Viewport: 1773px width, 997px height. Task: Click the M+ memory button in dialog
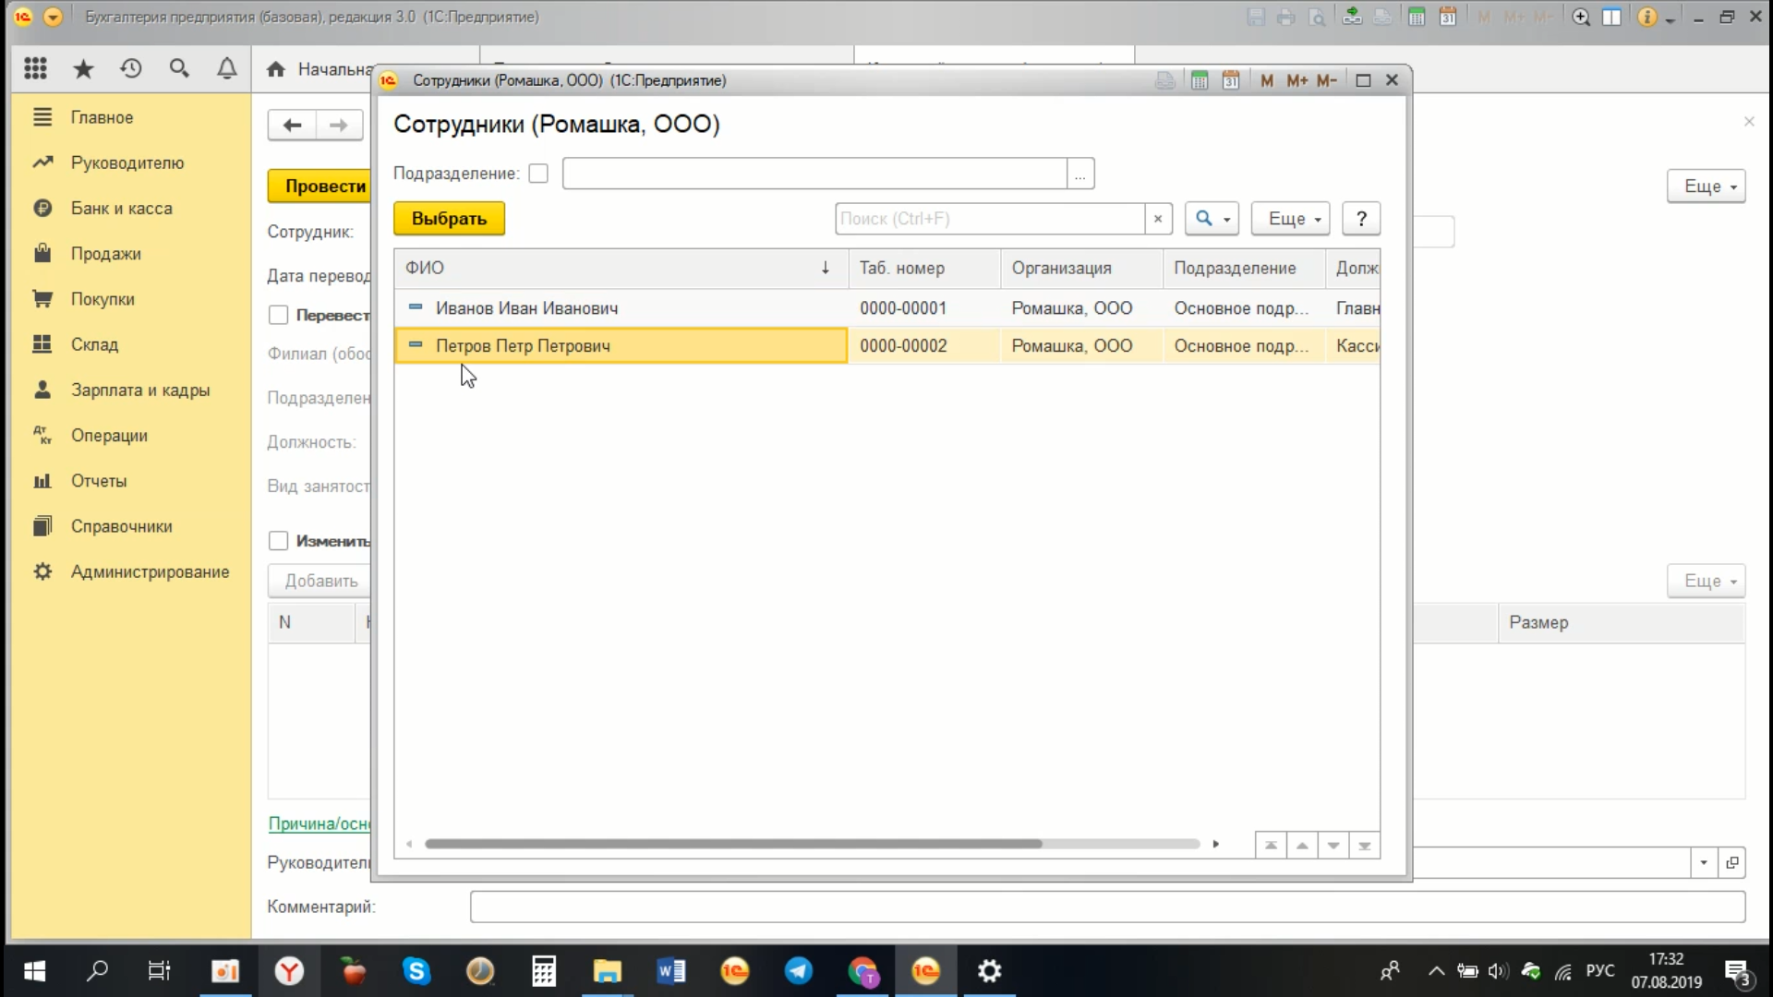[1297, 80]
